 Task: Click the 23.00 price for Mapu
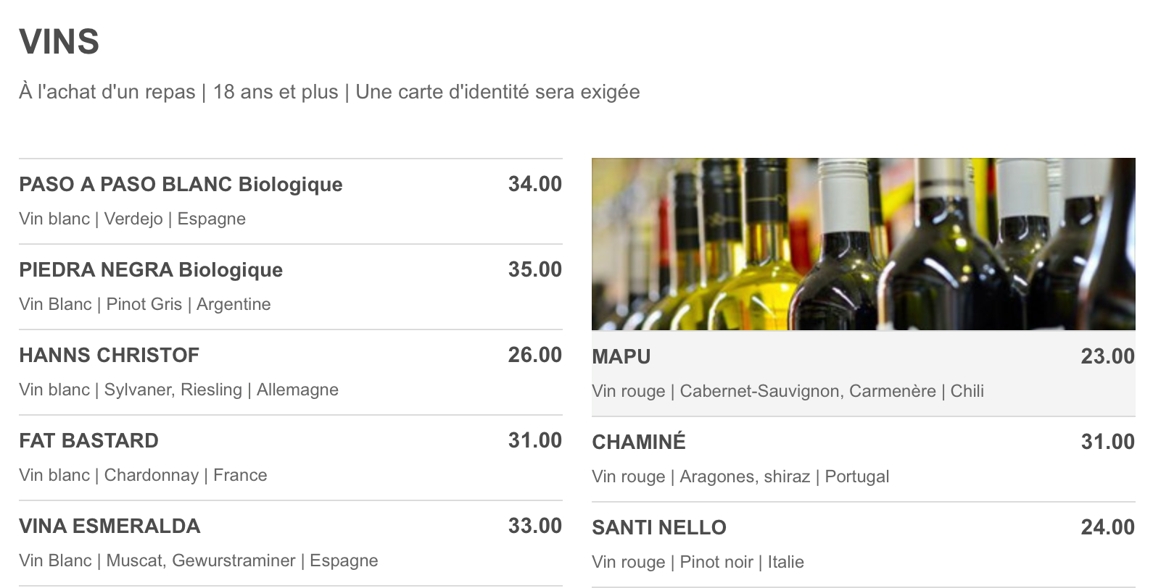[1108, 356]
